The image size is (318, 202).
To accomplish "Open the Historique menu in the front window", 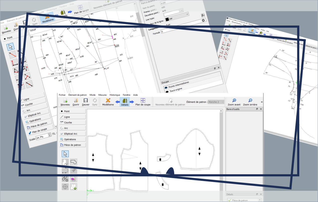I will point(115,95).
